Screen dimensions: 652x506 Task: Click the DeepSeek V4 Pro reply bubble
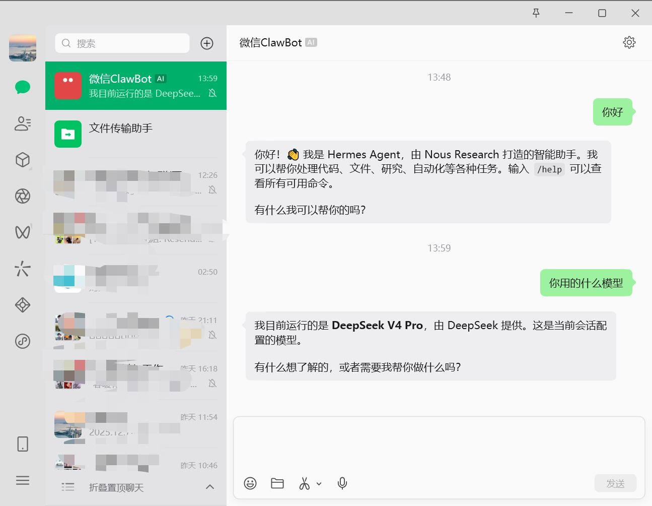pos(431,346)
